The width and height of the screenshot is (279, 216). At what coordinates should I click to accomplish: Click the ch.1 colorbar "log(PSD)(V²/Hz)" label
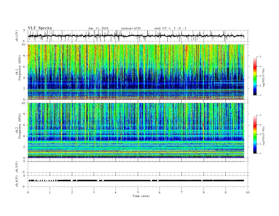[264, 77]
